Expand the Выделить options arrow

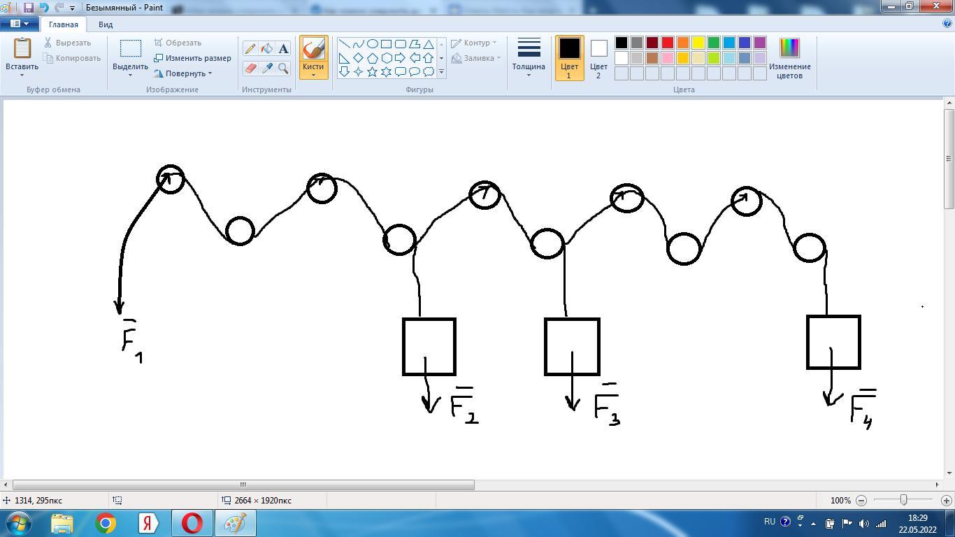pyautogui.click(x=130, y=75)
